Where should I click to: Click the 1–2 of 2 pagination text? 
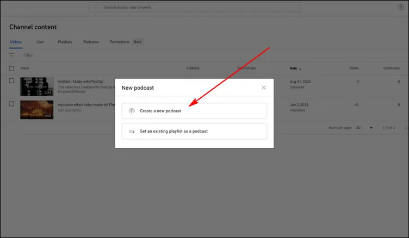[388, 128]
